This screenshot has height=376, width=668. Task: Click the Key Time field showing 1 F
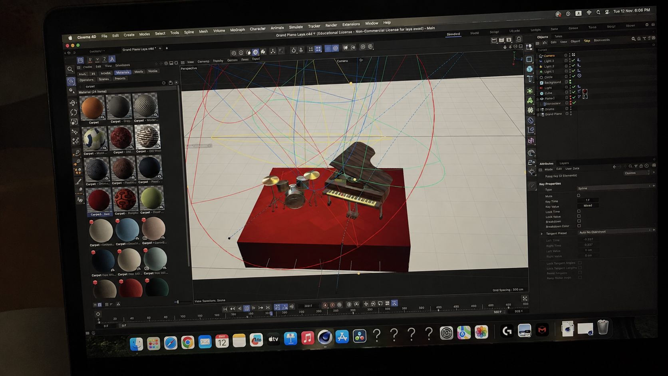coord(588,200)
